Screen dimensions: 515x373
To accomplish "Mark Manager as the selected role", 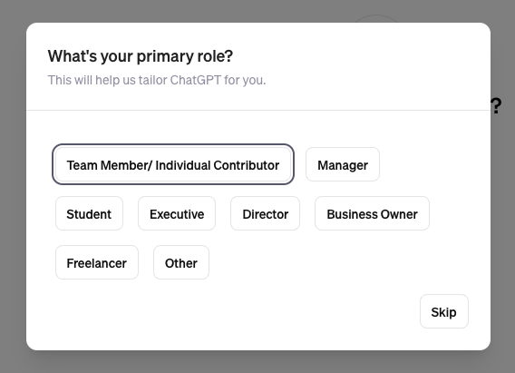I will (x=343, y=164).
